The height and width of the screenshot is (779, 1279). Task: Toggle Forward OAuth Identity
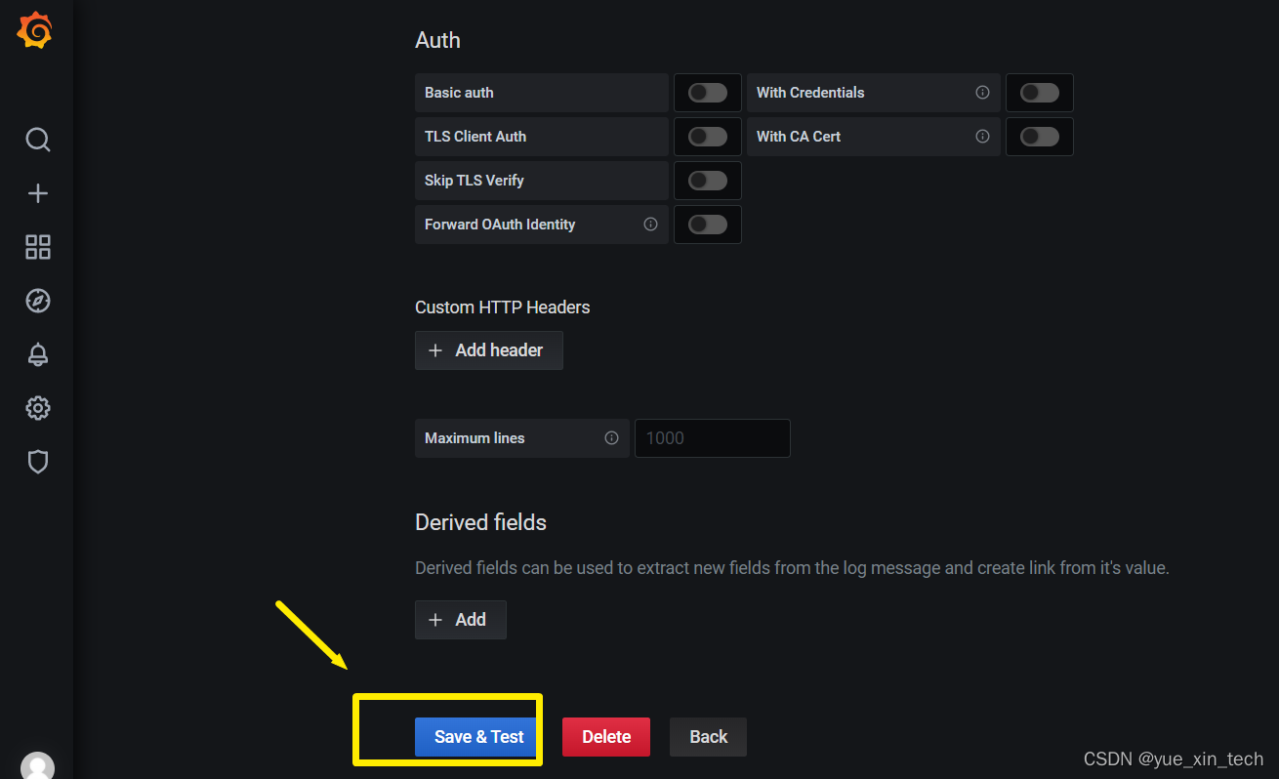pos(708,225)
